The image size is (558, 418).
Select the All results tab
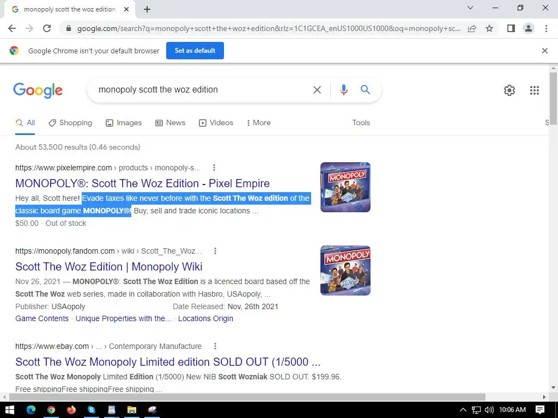pyautogui.click(x=25, y=123)
